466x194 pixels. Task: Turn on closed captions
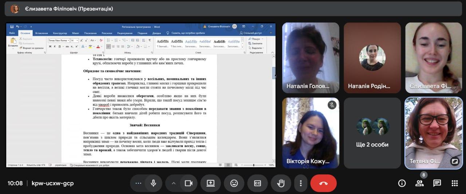(x=257, y=183)
